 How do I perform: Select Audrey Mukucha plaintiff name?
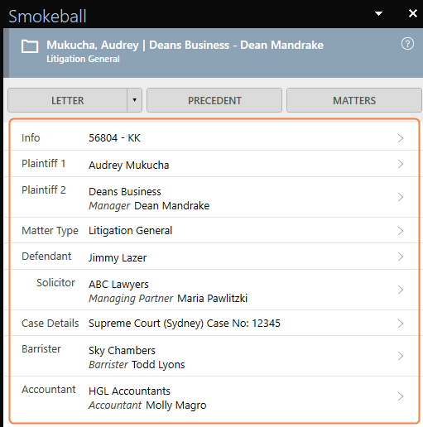[129, 166]
